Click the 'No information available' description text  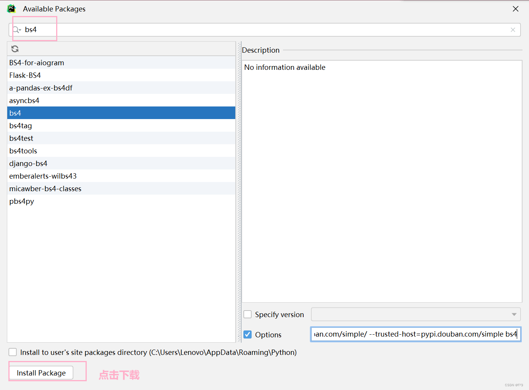point(285,67)
